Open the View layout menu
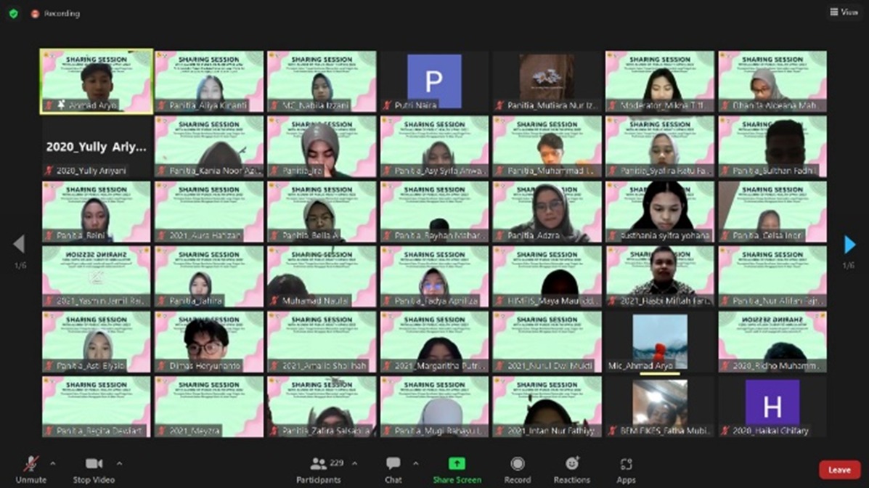The height and width of the screenshot is (488, 869). tap(844, 12)
